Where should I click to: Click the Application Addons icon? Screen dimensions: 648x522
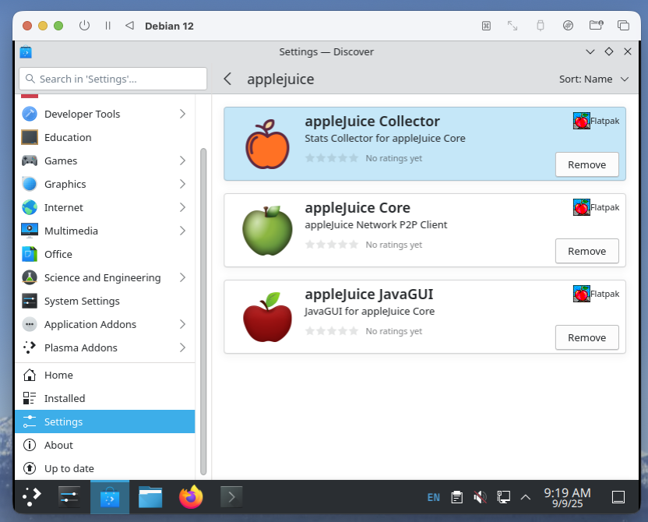30,324
